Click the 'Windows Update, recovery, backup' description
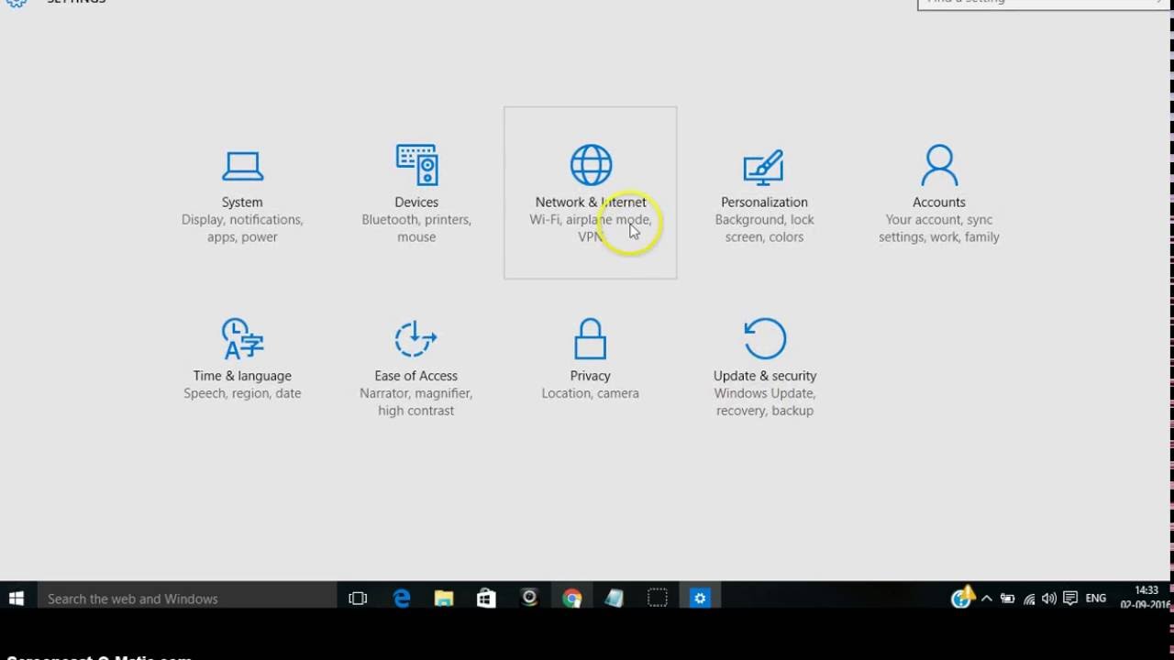Screen dimensions: 1174x660 [764, 401]
